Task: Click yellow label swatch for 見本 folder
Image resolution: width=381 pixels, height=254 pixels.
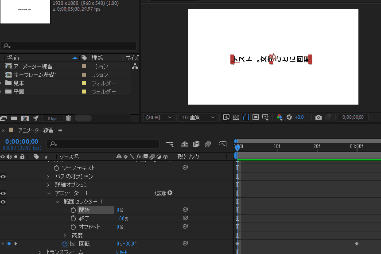Action: pos(84,83)
